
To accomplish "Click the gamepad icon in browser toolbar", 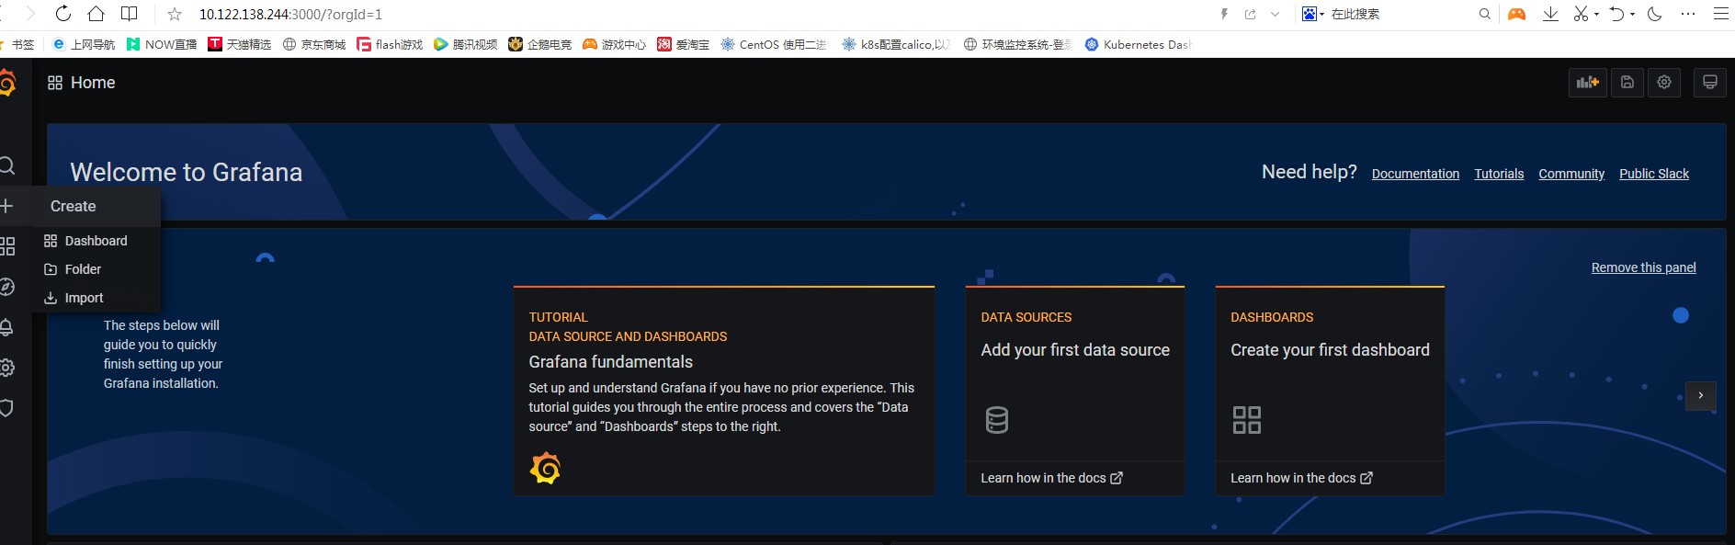I will 1517,14.
